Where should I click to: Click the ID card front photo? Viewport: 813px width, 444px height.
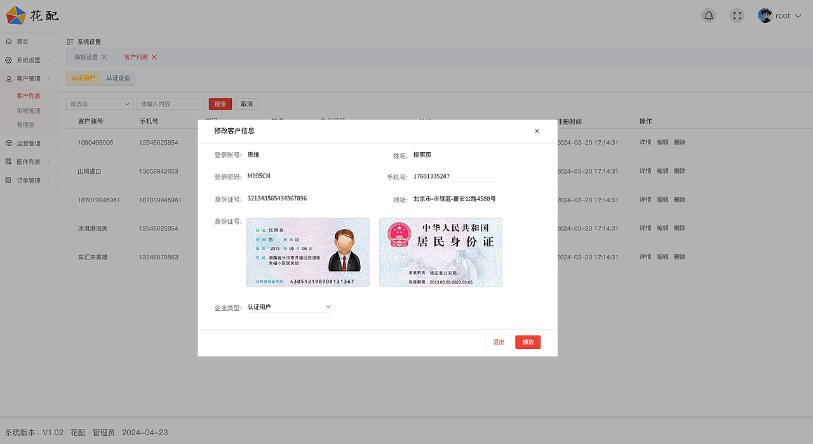(x=308, y=252)
